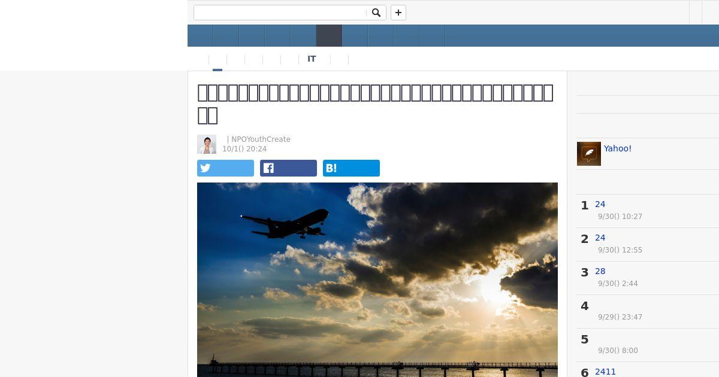Image resolution: width=719 pixels, height=377 pixels.
Task: Open the Yahoo! link in sidebar
Action: (x=618, y=148)
